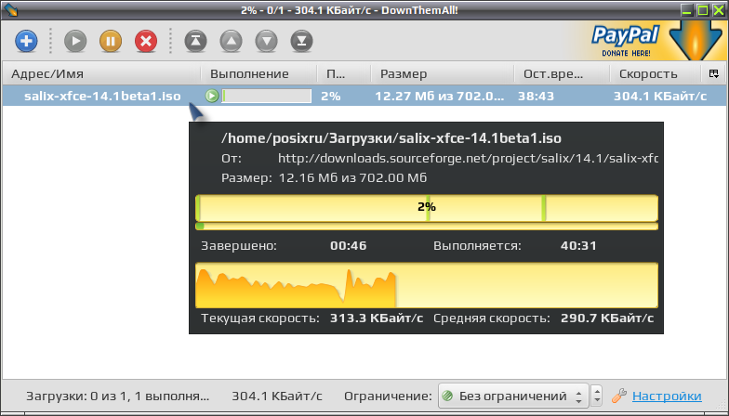Sort by the Ост.вре... column header

point(562,73)
